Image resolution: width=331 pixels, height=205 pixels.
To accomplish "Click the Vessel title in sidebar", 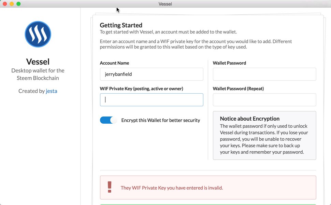I will click(x=38, y=62).
